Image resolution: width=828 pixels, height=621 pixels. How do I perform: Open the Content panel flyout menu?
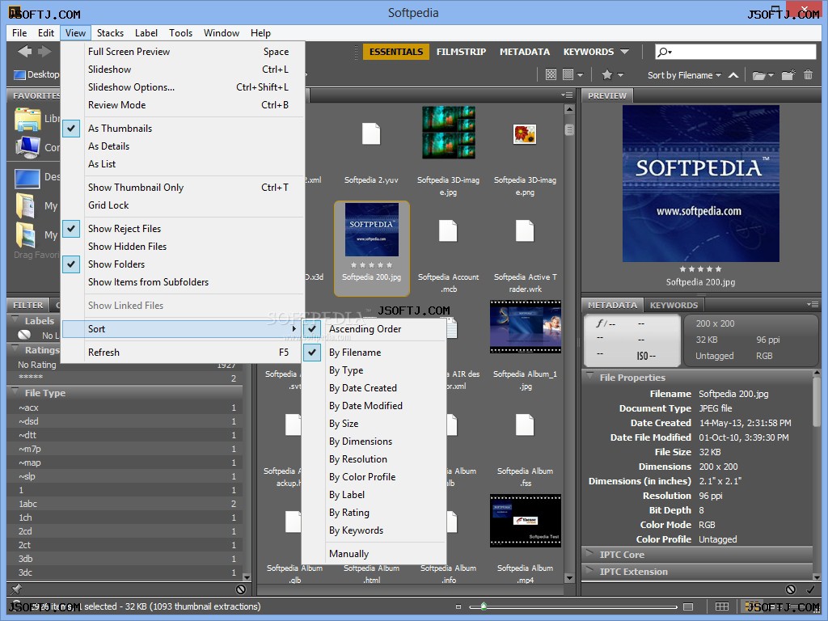(x=567, y=95)
